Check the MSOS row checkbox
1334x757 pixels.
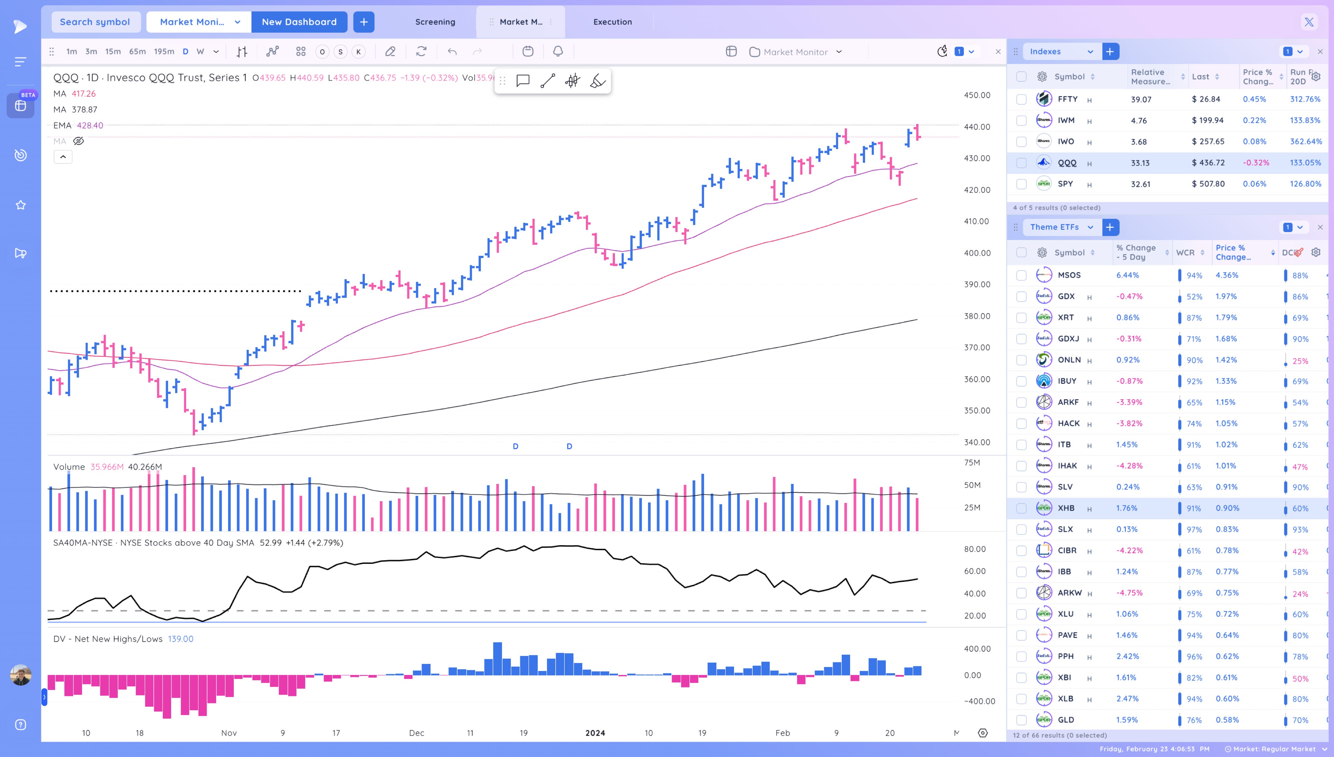coord(1021,275)
